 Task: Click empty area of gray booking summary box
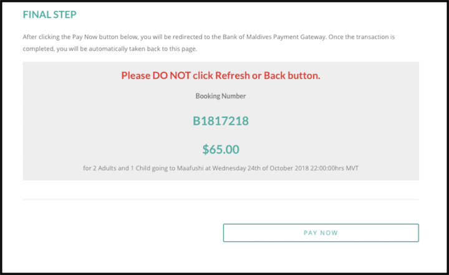coord(75,125)
